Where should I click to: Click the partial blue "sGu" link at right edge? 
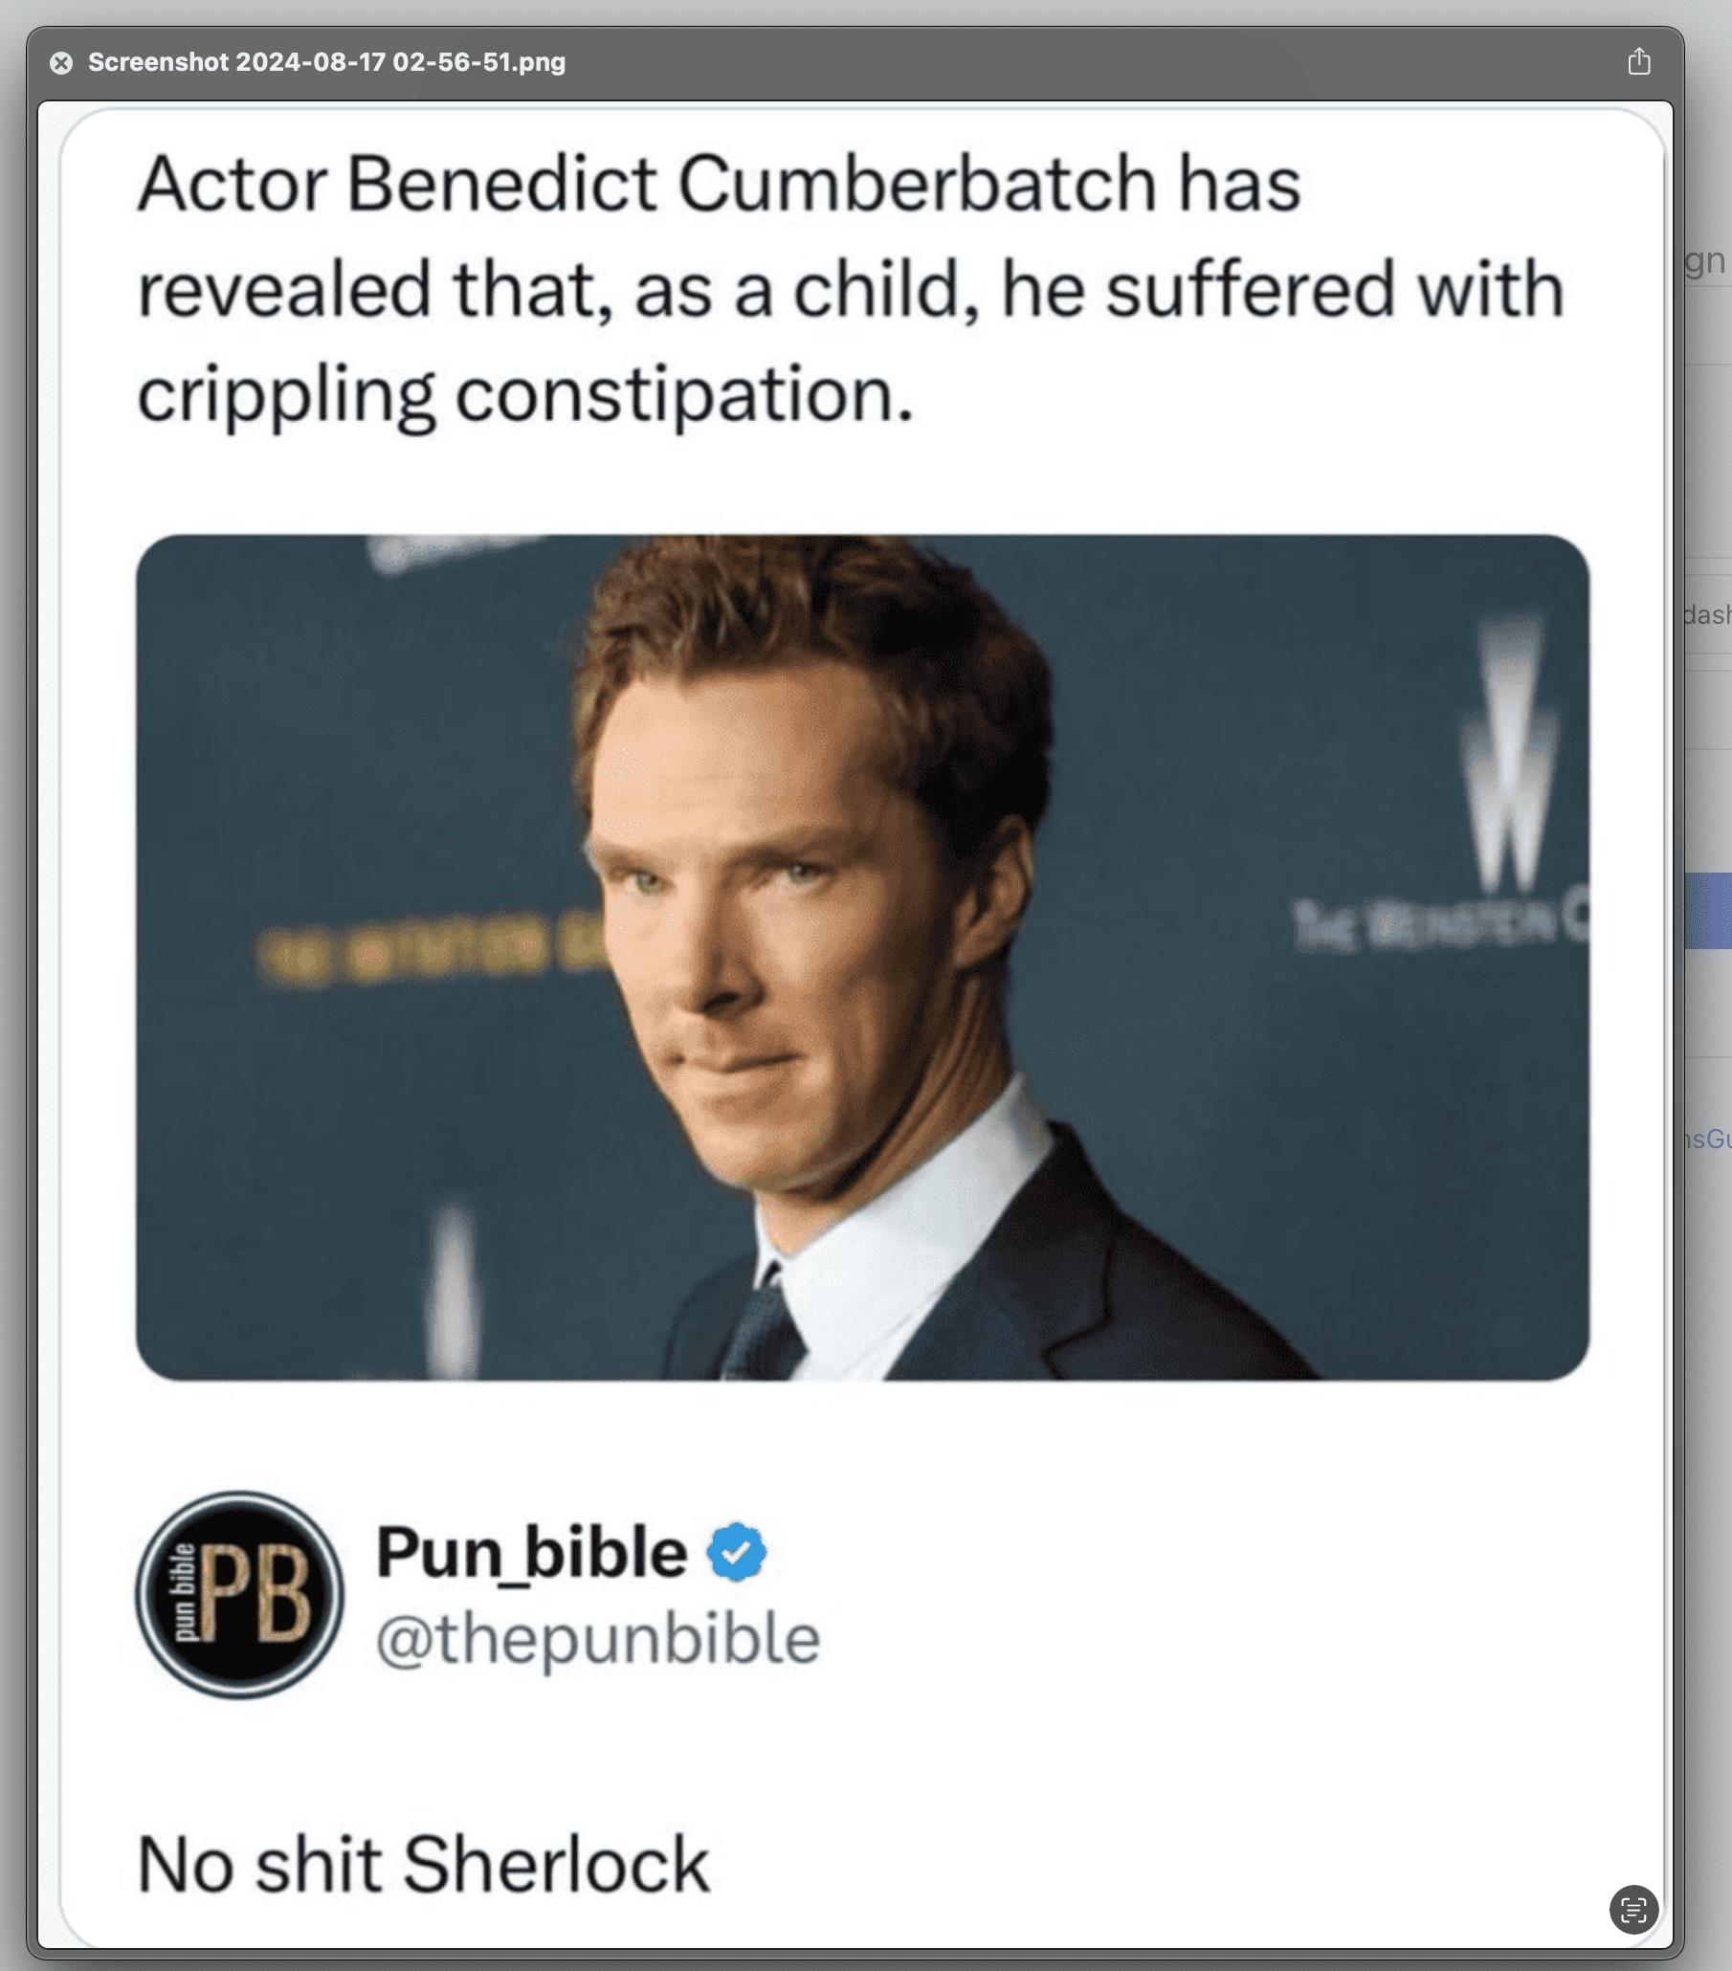click(1707, 1139)
